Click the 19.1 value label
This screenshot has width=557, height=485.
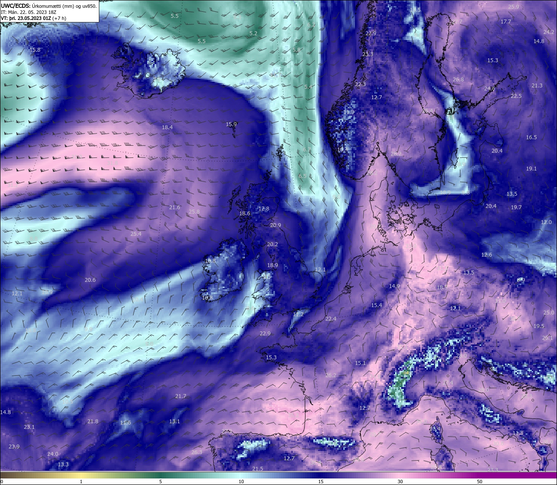(531, 169)
